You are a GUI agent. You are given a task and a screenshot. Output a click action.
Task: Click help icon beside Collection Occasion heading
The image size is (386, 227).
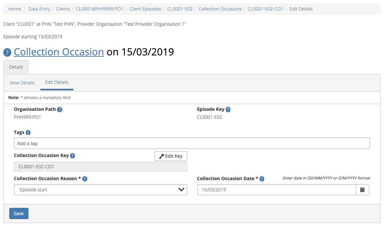[7, 53]
